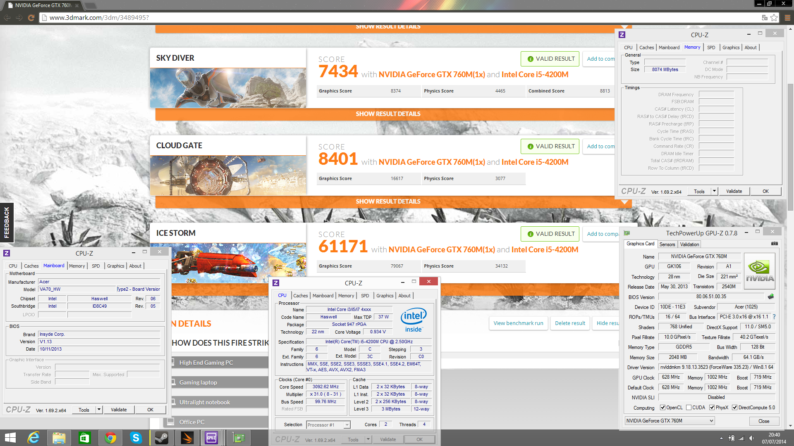Open the Processor #1 selection dropdown
Viewport: 794px width, 446px height.
(x=328, y=425)
